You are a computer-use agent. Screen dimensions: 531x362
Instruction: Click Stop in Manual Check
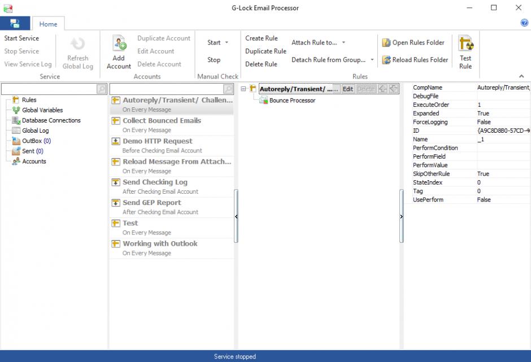214,60
